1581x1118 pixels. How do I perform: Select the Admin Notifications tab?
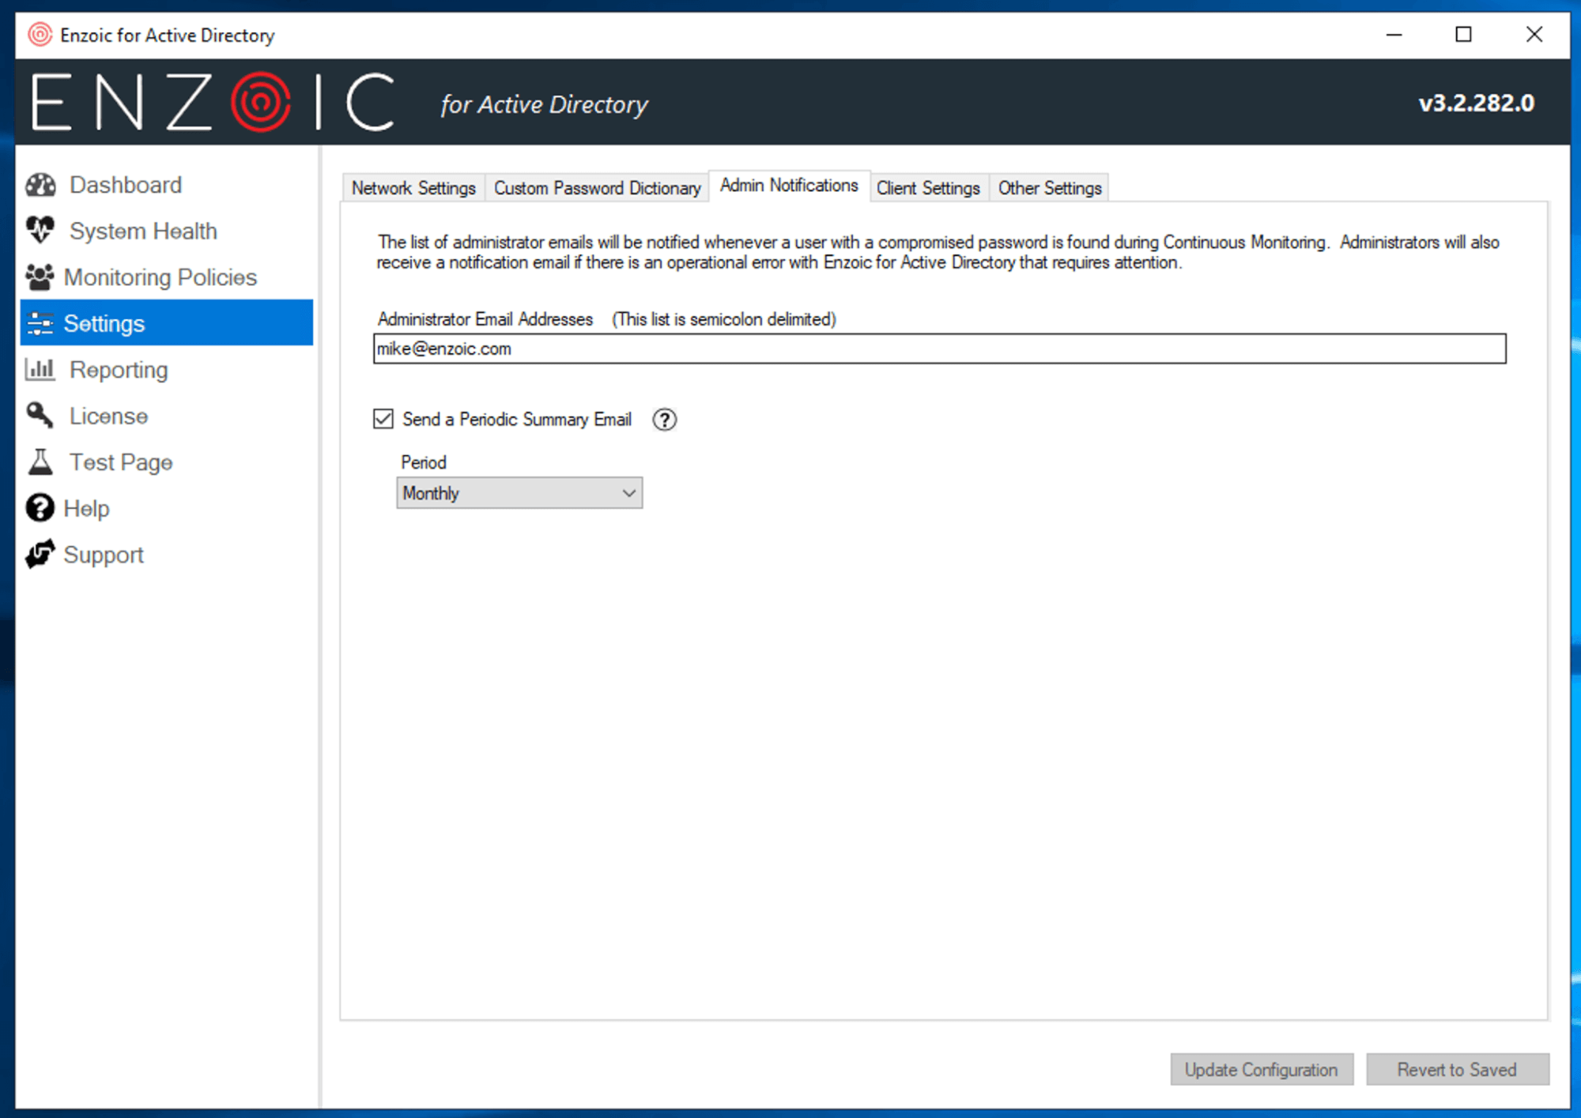(789, 186)
